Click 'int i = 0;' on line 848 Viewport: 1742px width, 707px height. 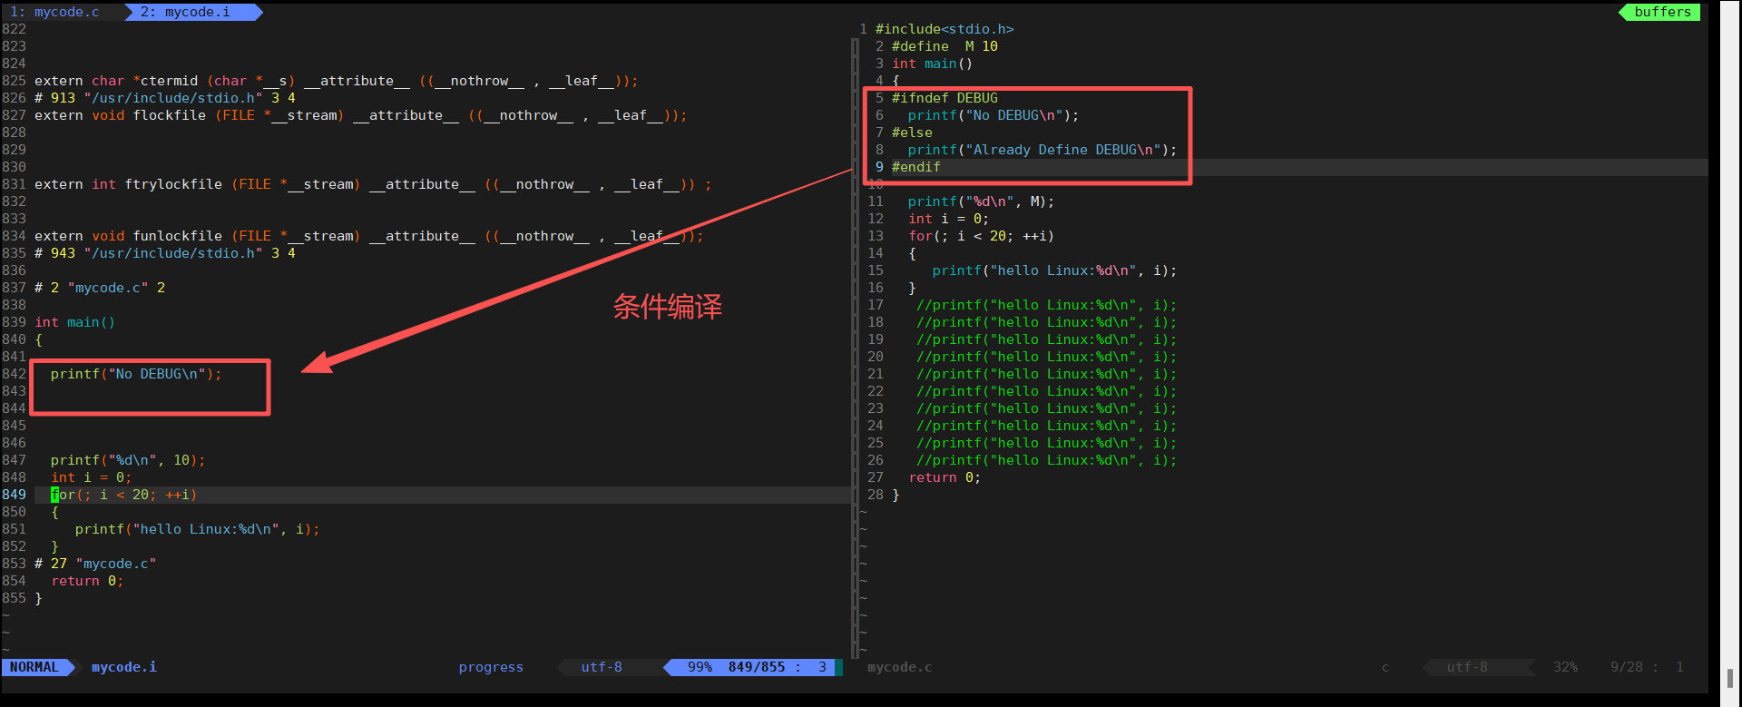[x=91, y=477]
